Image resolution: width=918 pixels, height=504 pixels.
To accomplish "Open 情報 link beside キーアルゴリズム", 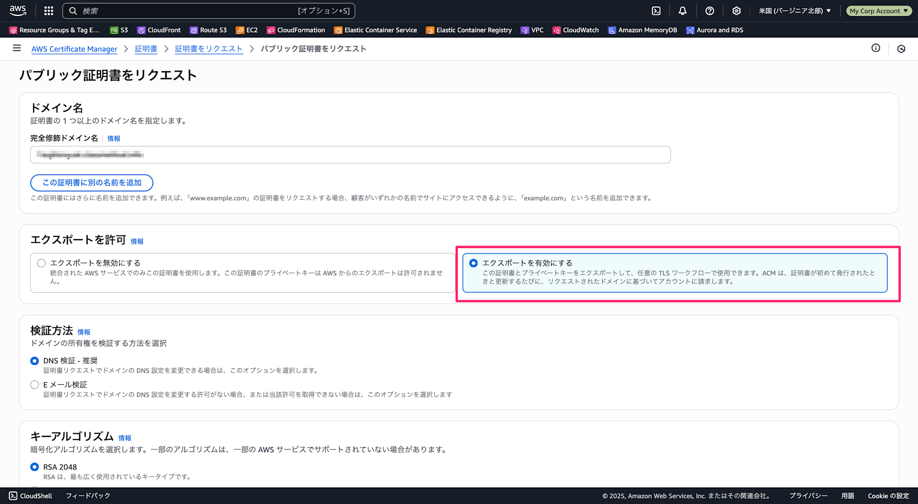I will pos(125,438).
